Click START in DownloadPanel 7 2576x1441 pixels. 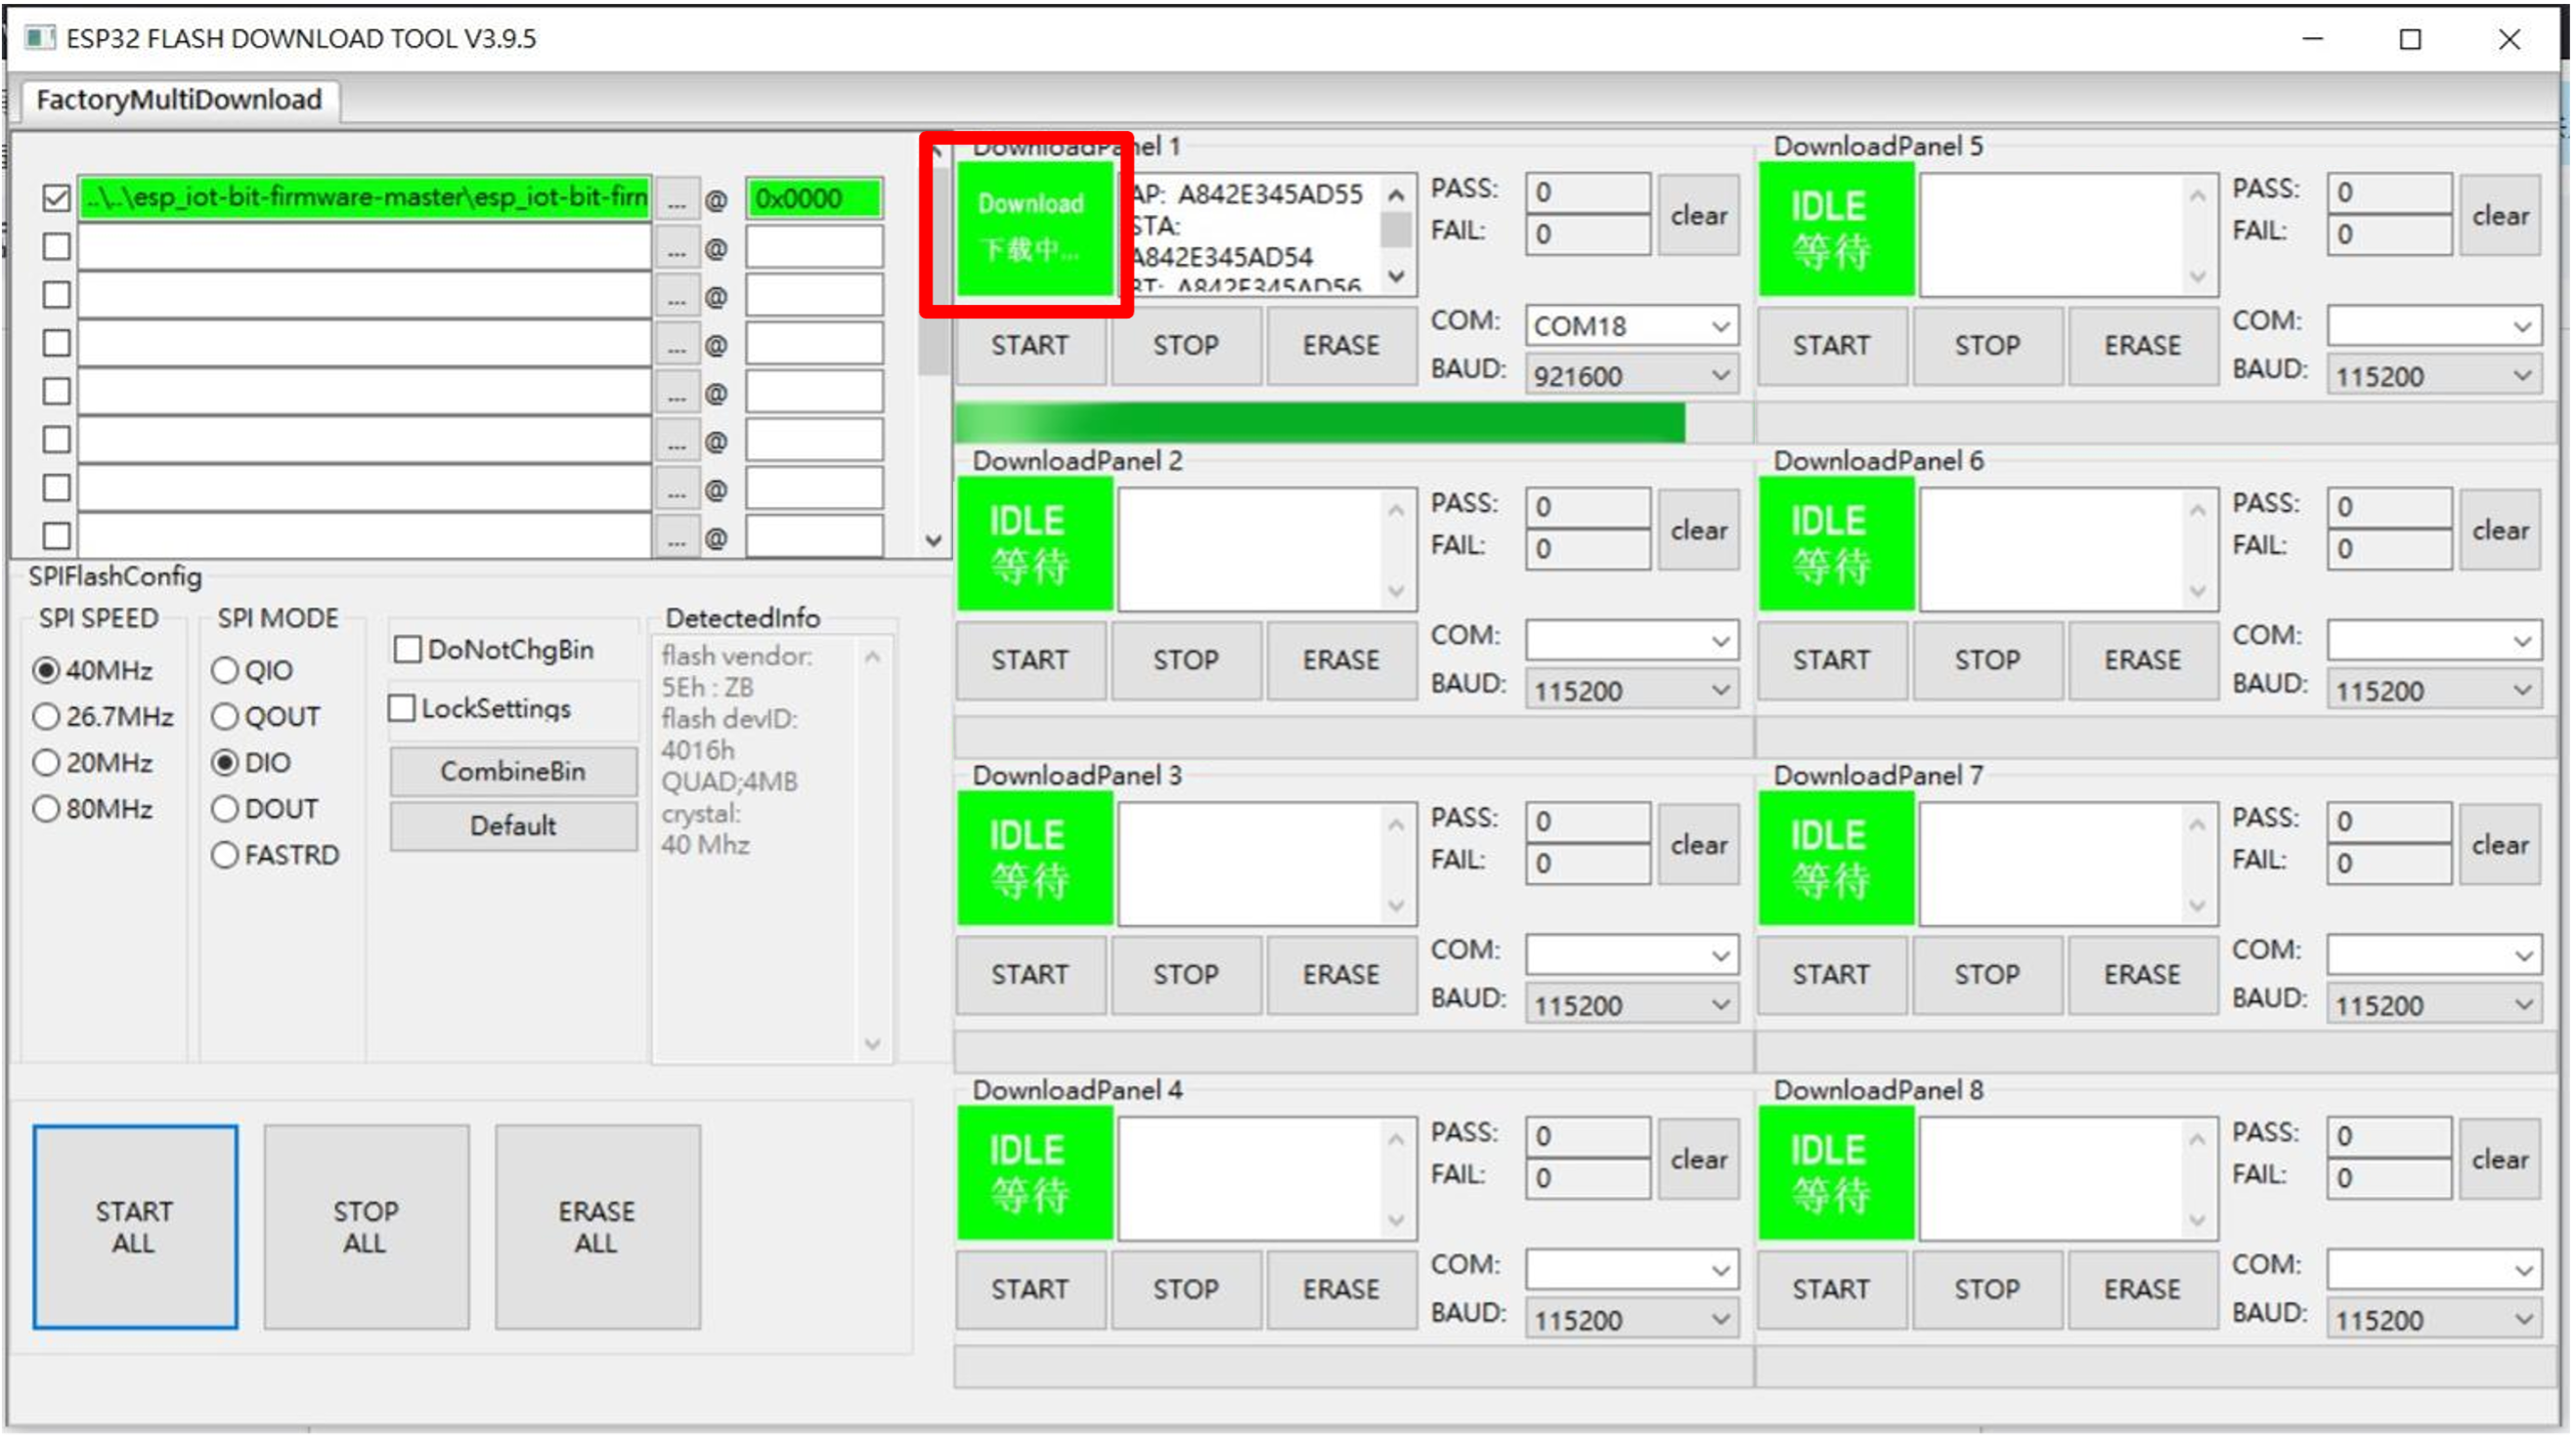(x=1832, y=975)
